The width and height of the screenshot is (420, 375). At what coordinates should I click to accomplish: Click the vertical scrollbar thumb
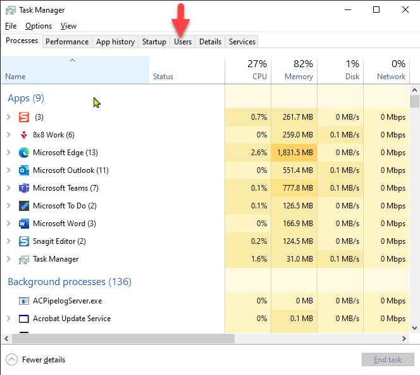click(415, 101)
